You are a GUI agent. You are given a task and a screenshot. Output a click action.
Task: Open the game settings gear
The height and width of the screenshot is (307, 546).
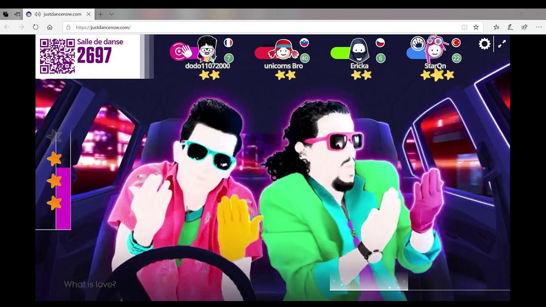485,43
